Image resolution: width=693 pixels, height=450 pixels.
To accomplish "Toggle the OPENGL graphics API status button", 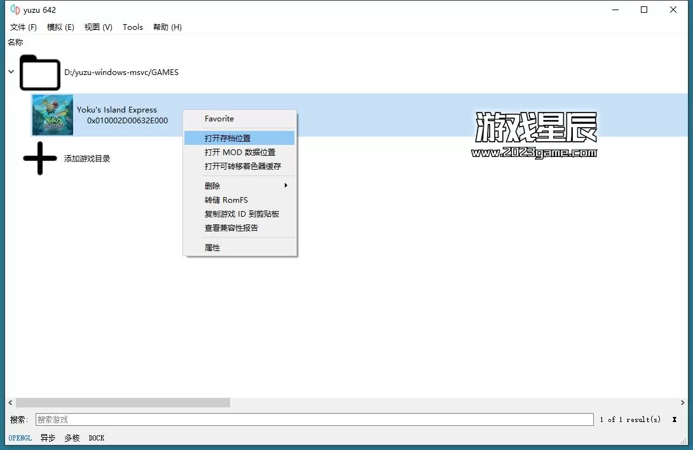I will pyautogui.click(x=20, y=438).
